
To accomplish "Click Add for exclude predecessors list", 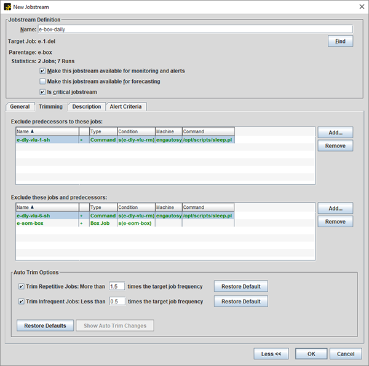I will [x=335, y=132].
